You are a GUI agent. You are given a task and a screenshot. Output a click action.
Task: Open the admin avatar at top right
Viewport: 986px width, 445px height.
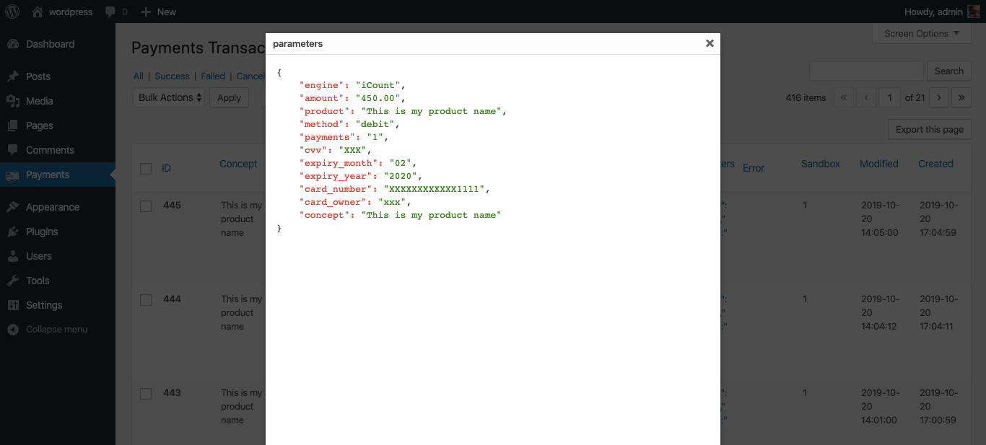click(x=974, y=12)
